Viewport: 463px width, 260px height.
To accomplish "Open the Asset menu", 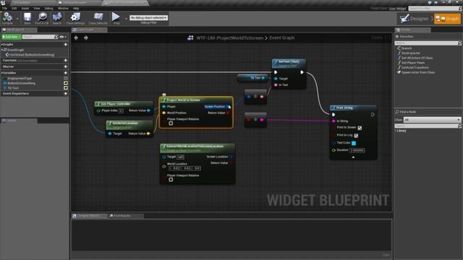I will pyautogui.click(x=25, y=8).
